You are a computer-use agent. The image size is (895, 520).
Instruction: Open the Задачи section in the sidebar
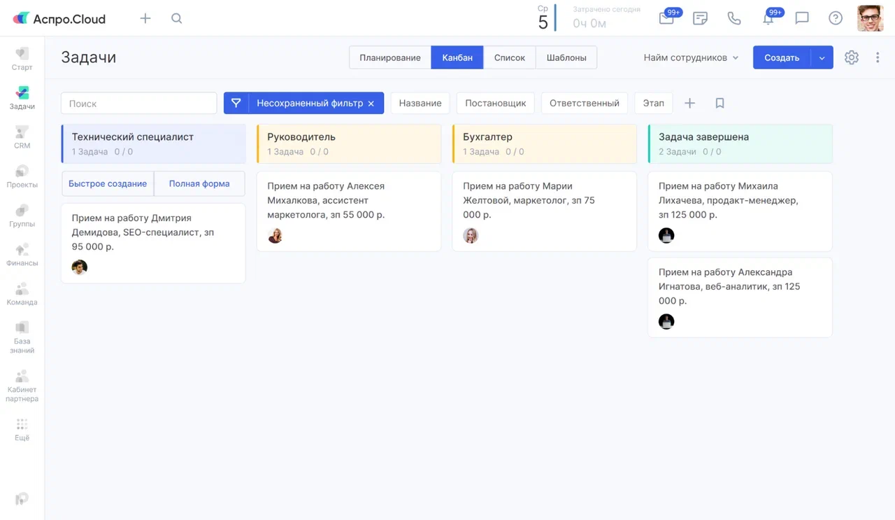coord(22,96)
